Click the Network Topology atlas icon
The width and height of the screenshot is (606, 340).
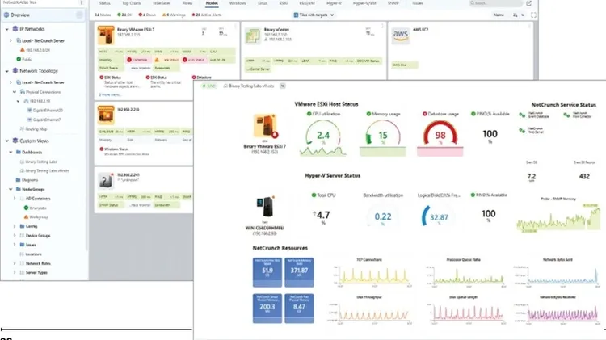click(15, 71)
